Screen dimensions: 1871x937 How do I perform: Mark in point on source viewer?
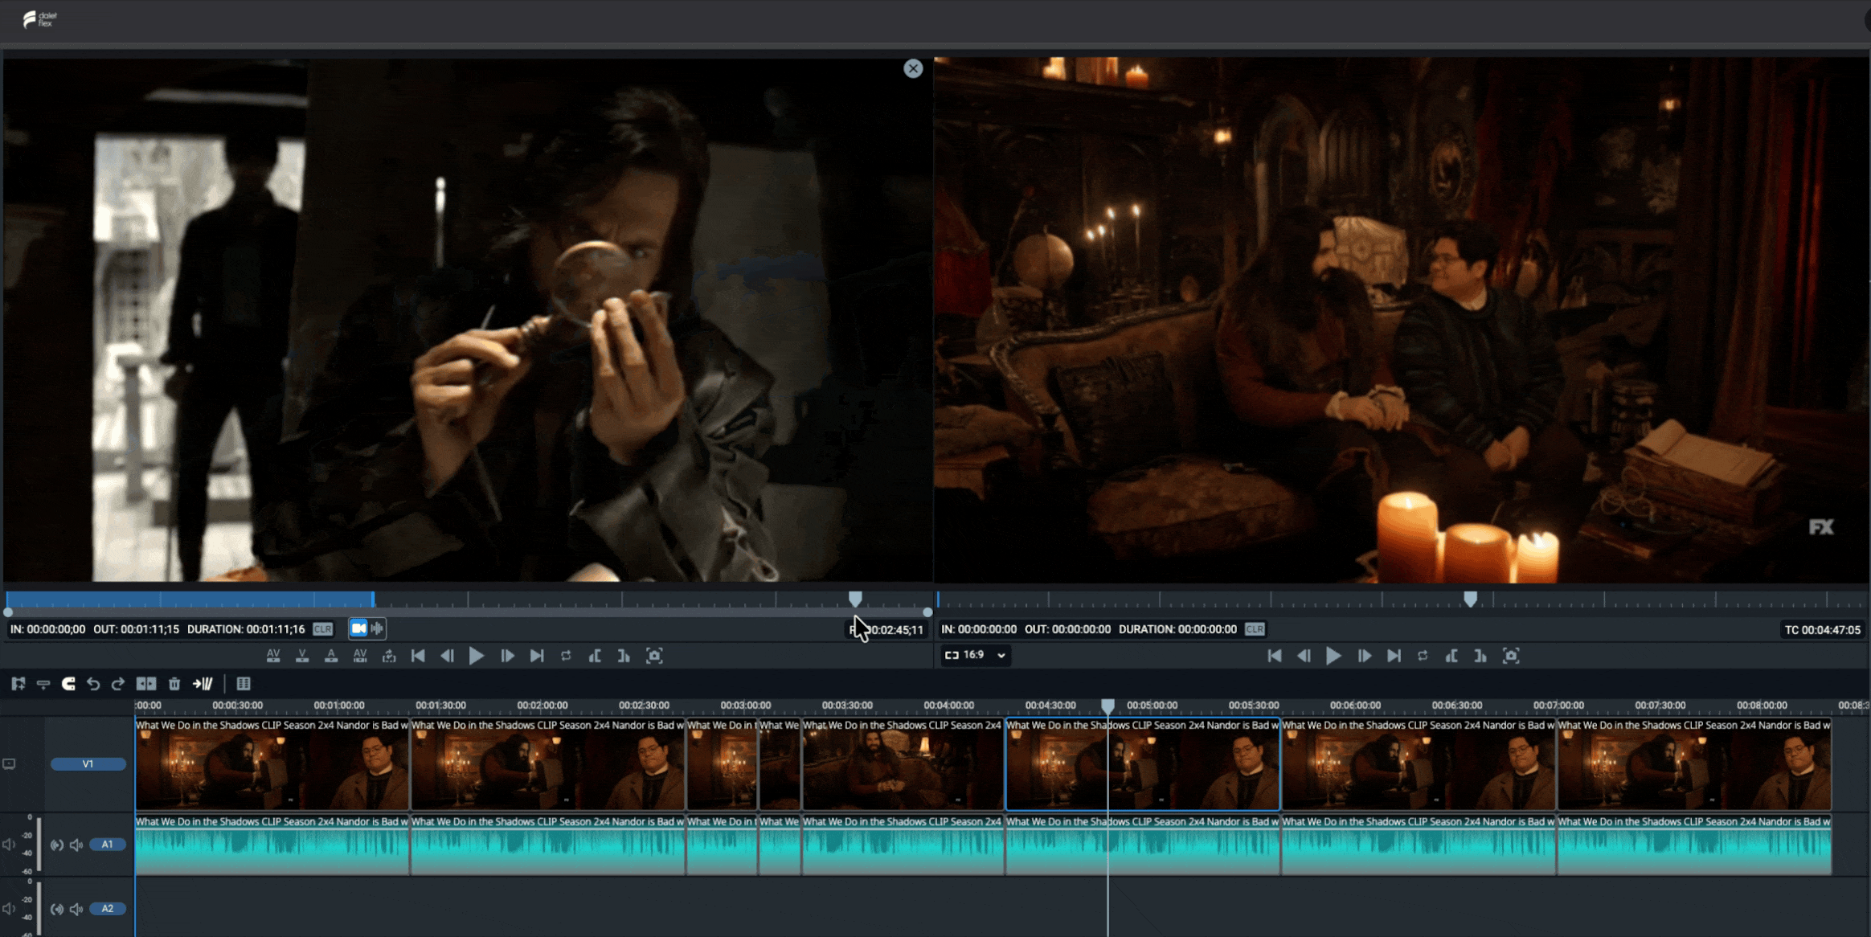[595, 656]
